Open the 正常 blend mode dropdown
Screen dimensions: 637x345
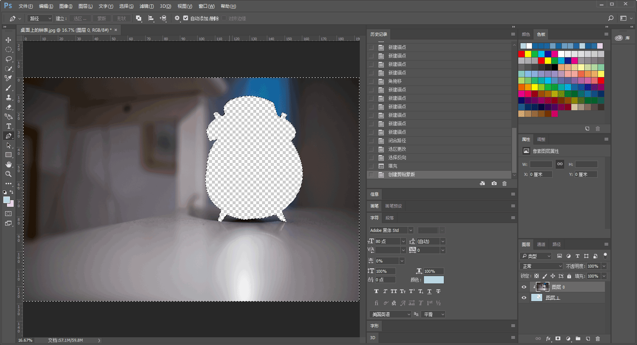pyautogui.click(x=542, y=266)
